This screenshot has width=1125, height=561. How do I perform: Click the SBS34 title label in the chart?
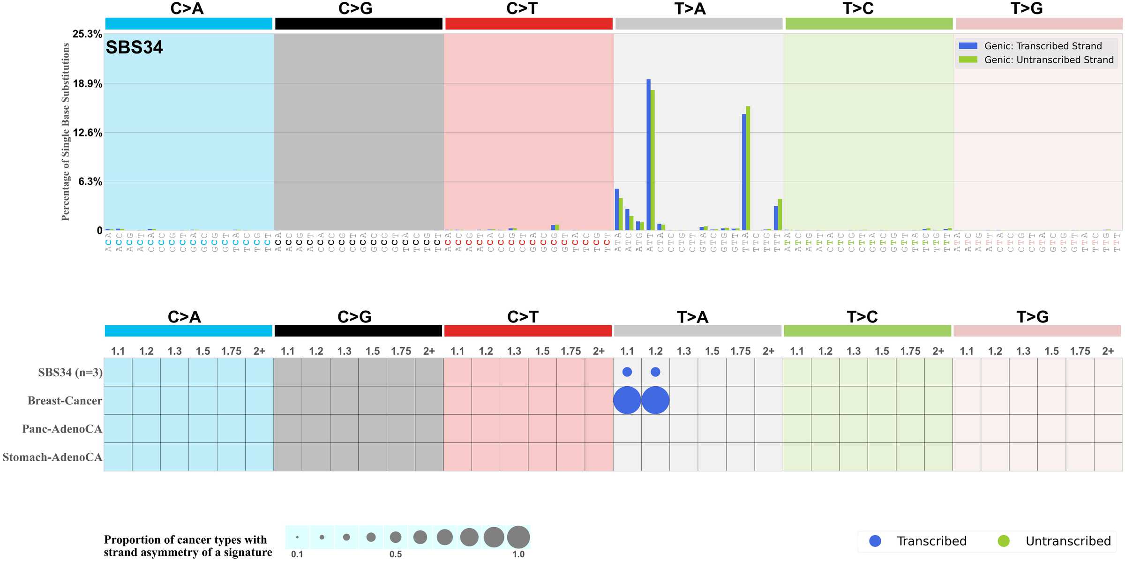pyautogui.click(x=134, y=47)
